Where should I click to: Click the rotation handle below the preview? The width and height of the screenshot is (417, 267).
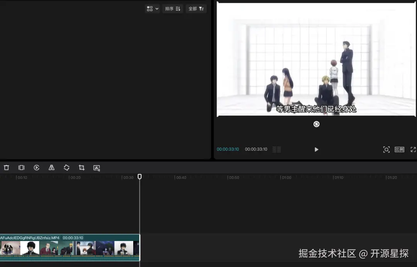(x=317, y=124)
